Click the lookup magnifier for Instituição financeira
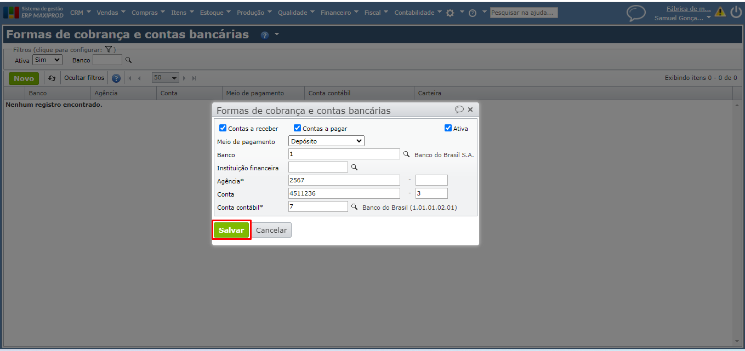Screen dimensions: 745x351 coord(354,167)
